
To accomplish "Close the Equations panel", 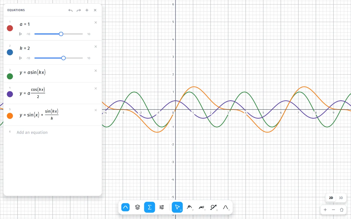I will [95, 10].
